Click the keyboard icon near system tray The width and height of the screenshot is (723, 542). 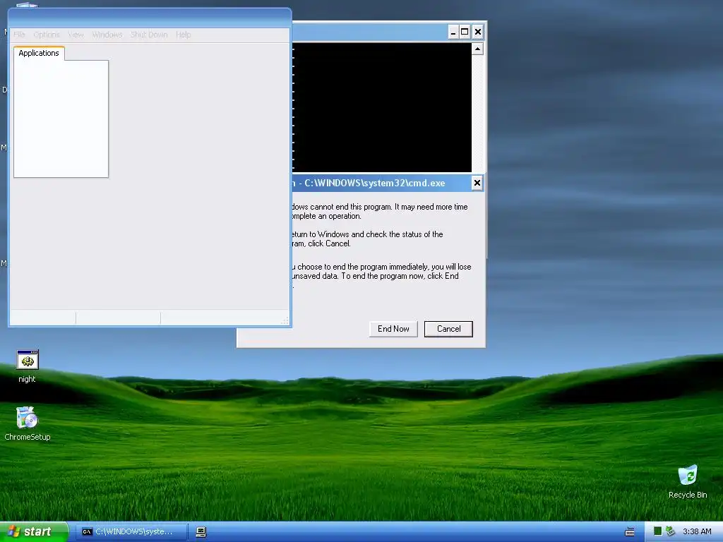[x=629, y=532]
